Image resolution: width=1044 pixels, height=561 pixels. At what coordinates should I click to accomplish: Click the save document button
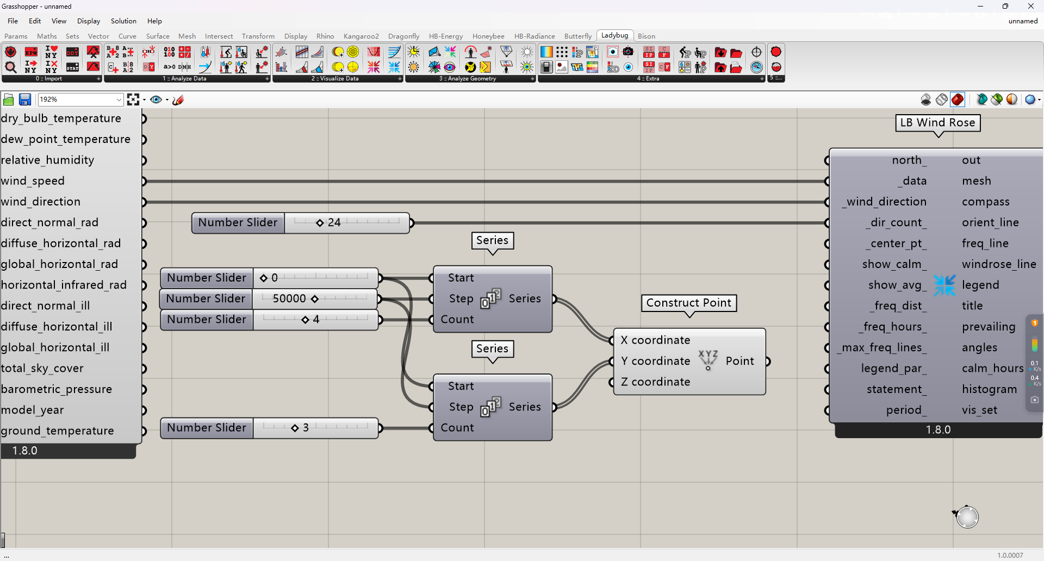click(24, 99)
